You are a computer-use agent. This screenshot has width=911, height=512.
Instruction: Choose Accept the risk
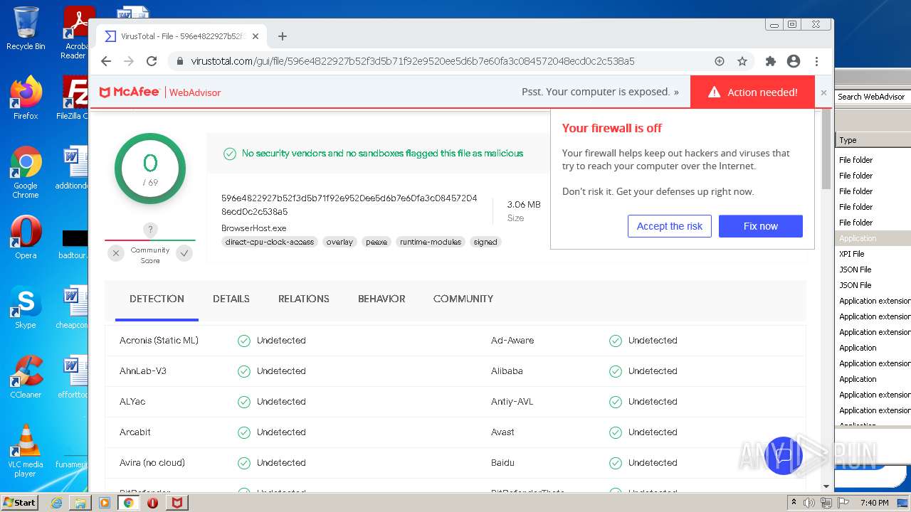click(670, 226)
